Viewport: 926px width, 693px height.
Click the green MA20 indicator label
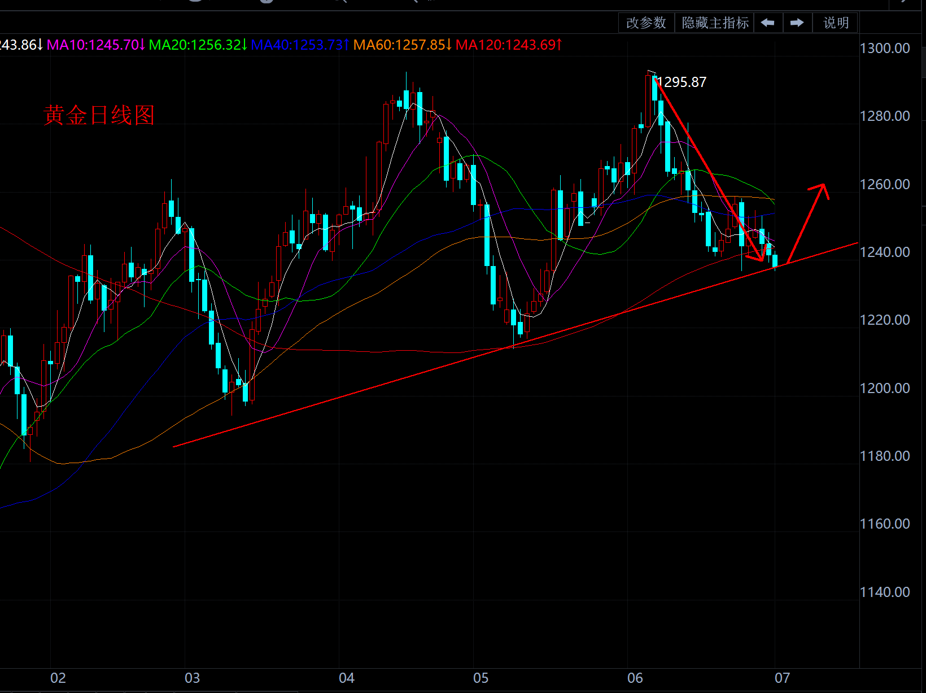click(198, 45)
